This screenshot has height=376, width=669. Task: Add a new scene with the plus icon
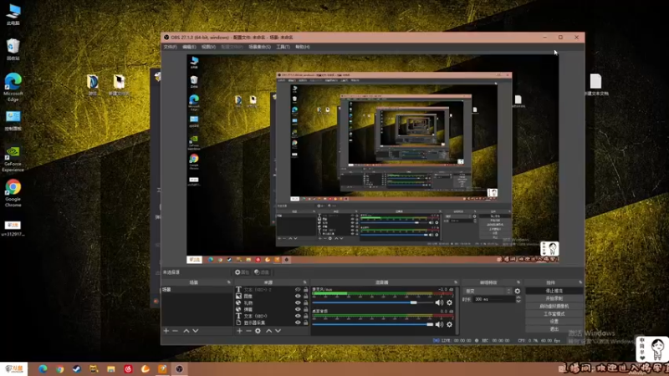coord(166,331)
